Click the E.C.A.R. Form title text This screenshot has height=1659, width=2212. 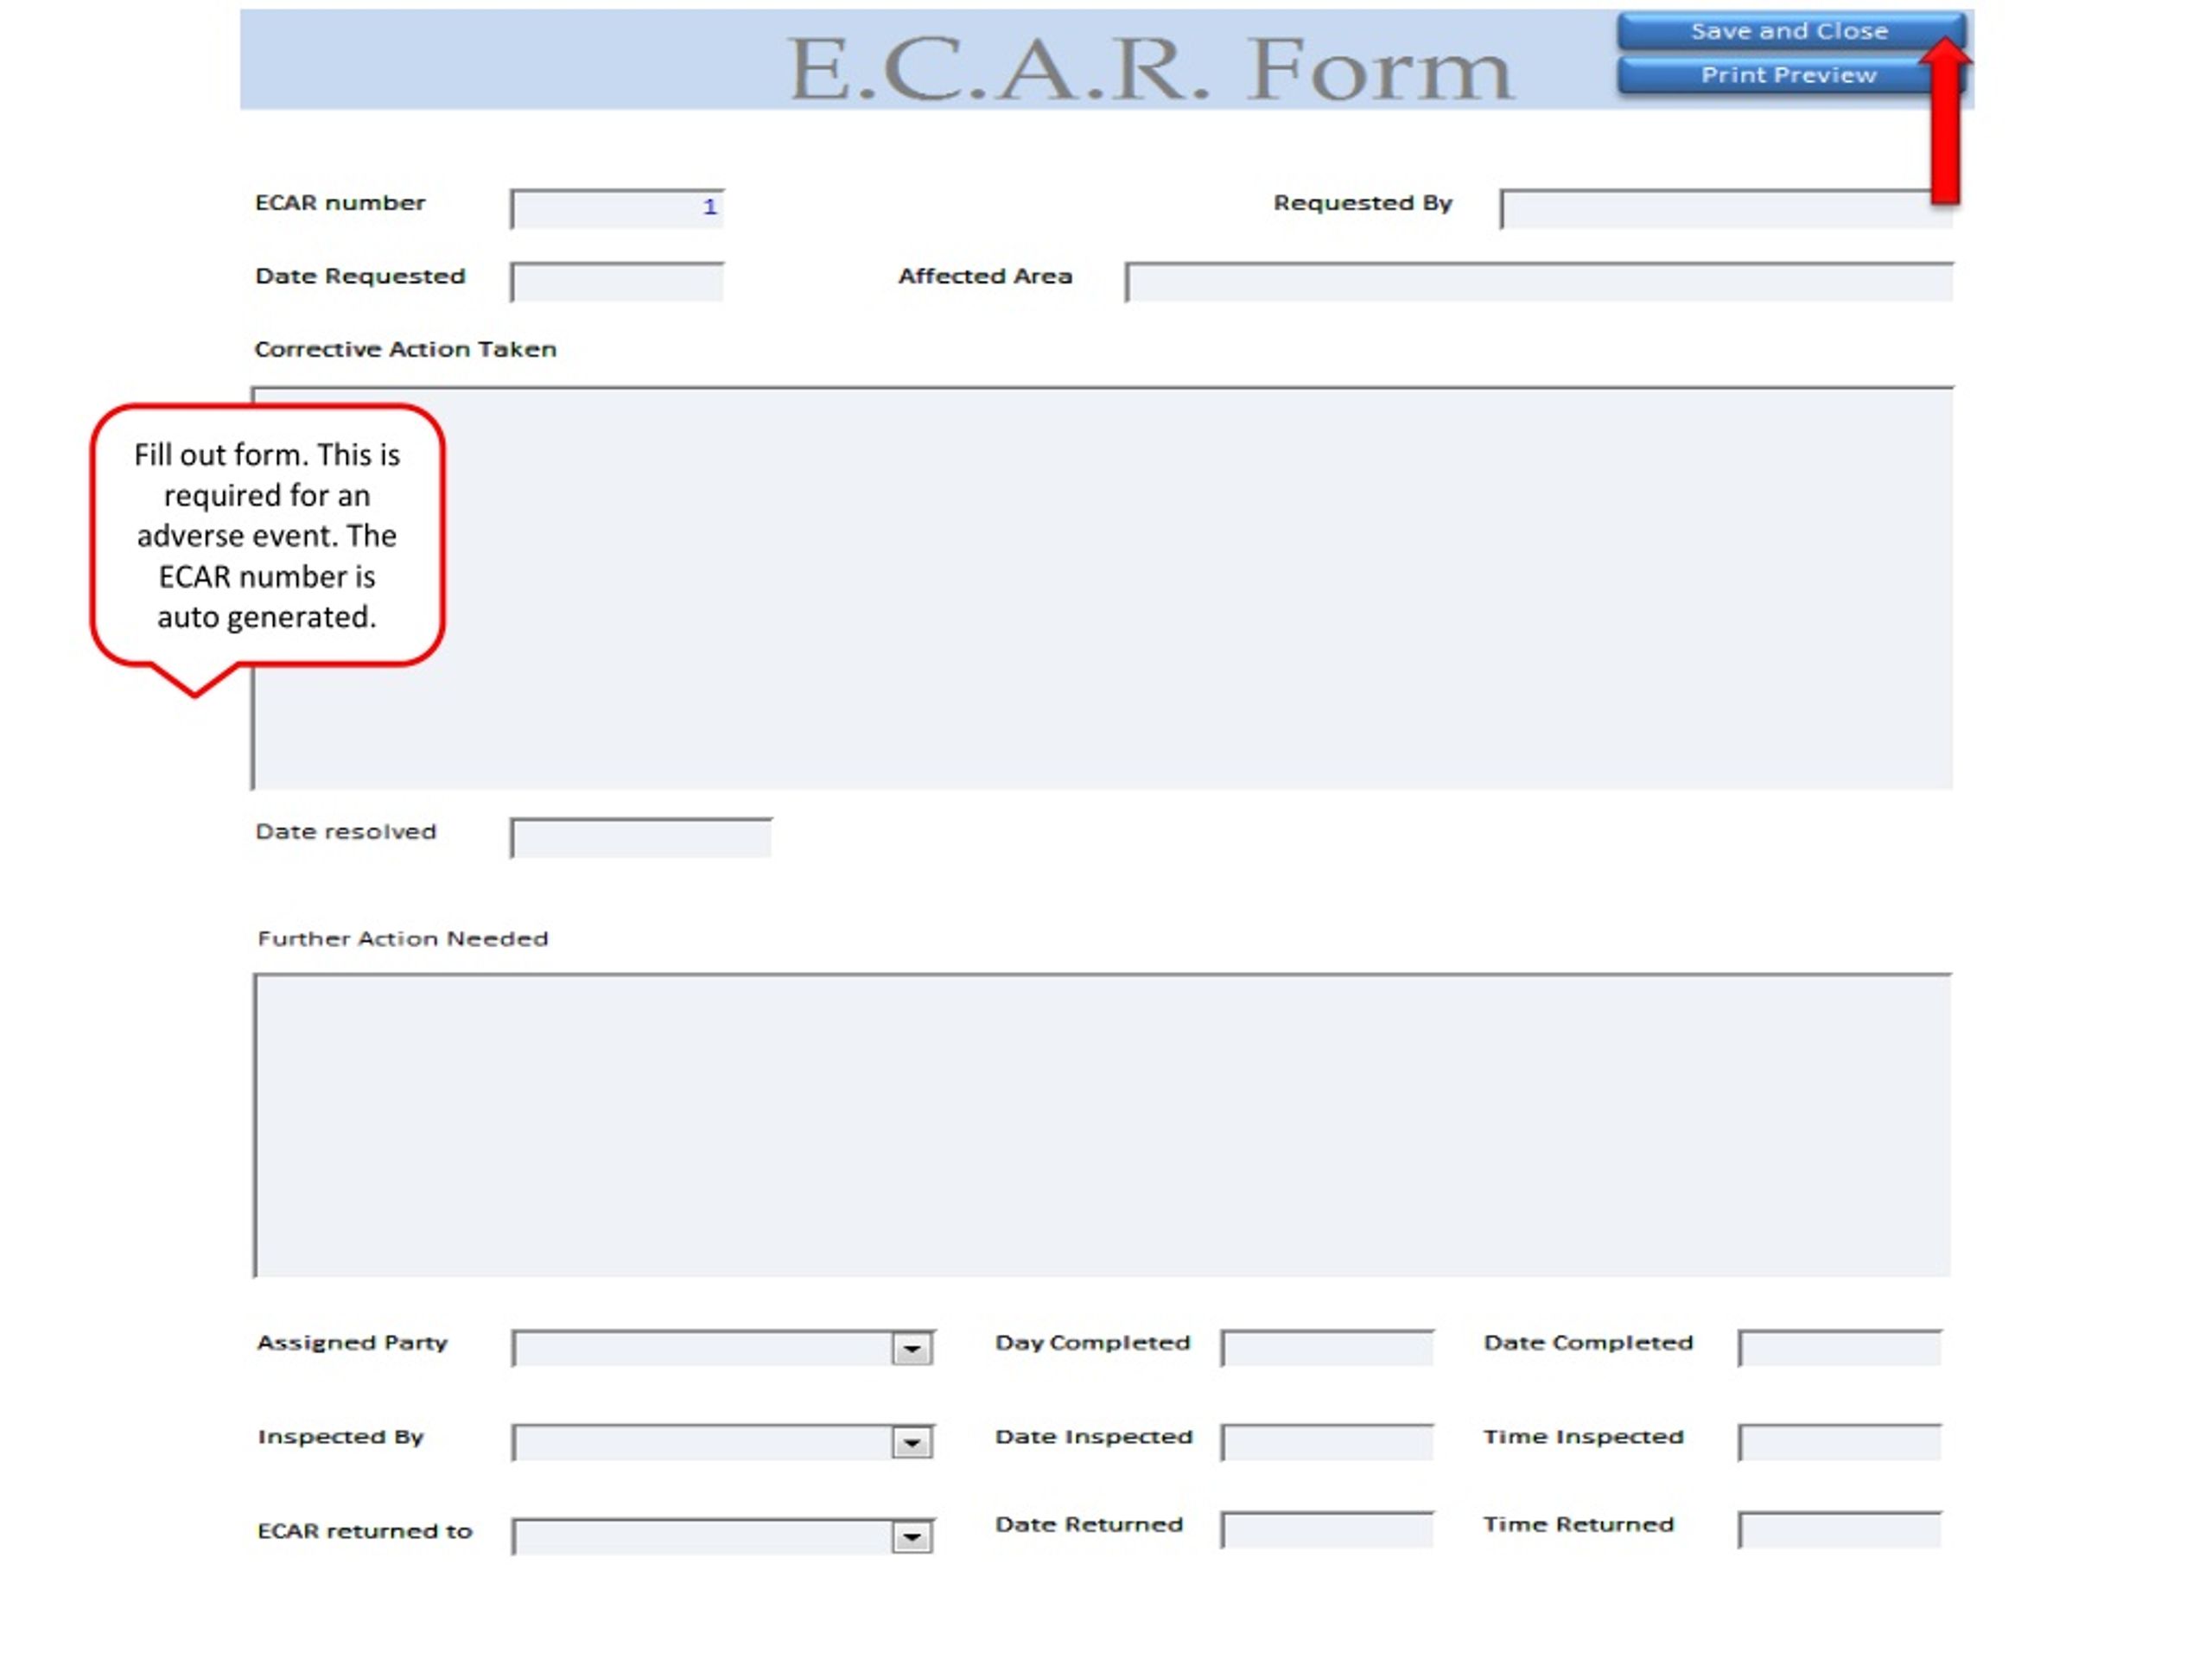pyautogui.click(x=1150, y=69)
